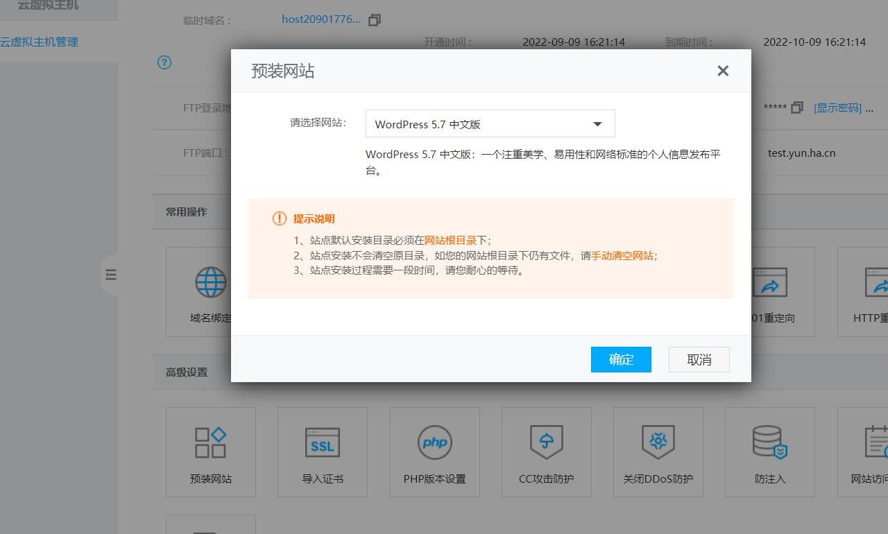Select the CC攻击防护 shield icon
This screenshot has height=534, width=888.
click(x=547, y=452)
